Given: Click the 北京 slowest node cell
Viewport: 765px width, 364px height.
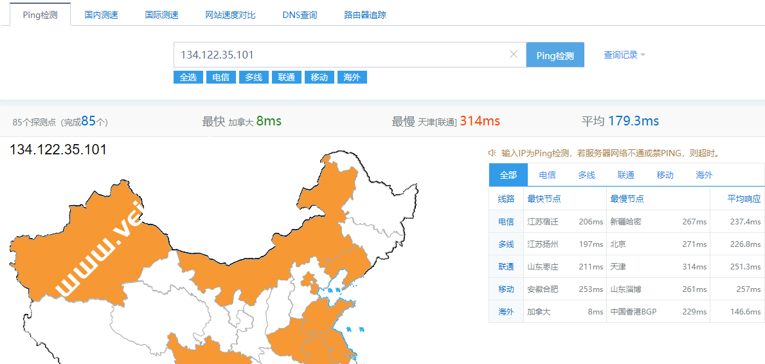Looking at the screenshot, I should (618, 244).
